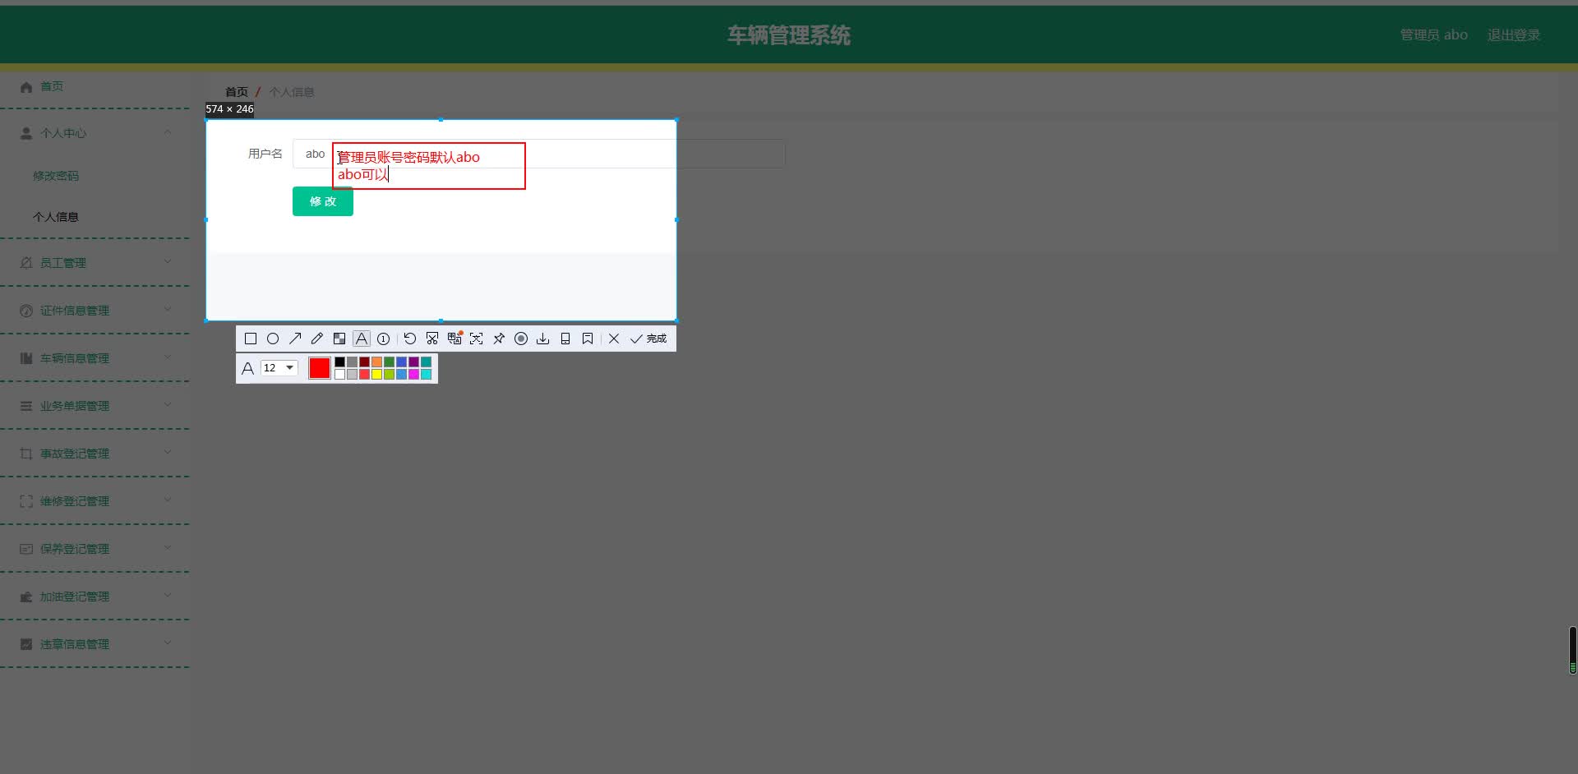
Task: Click the 车辆管理系统 header title
Action: tap(789, 35)
